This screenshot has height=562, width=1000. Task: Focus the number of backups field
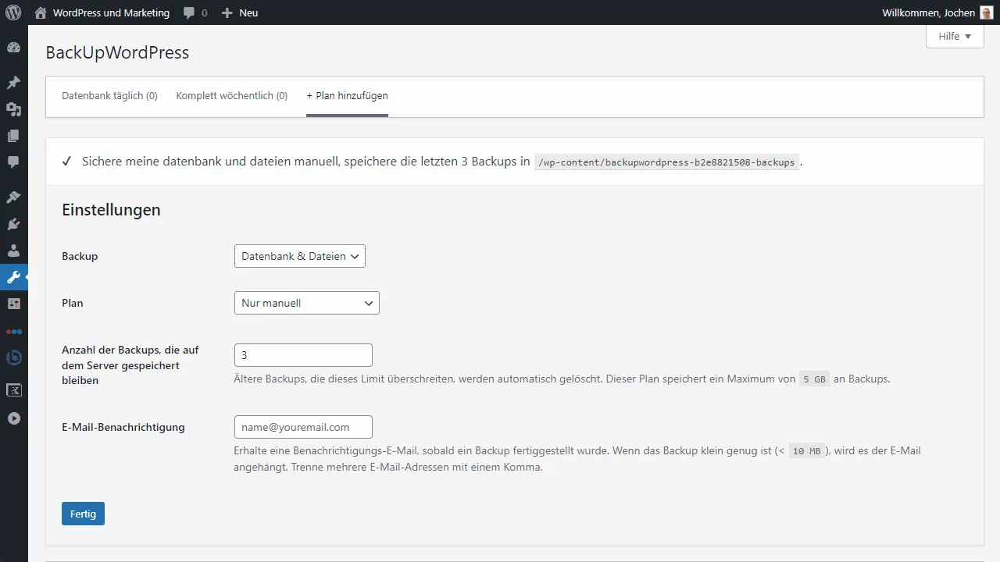[x=303, y=355]
